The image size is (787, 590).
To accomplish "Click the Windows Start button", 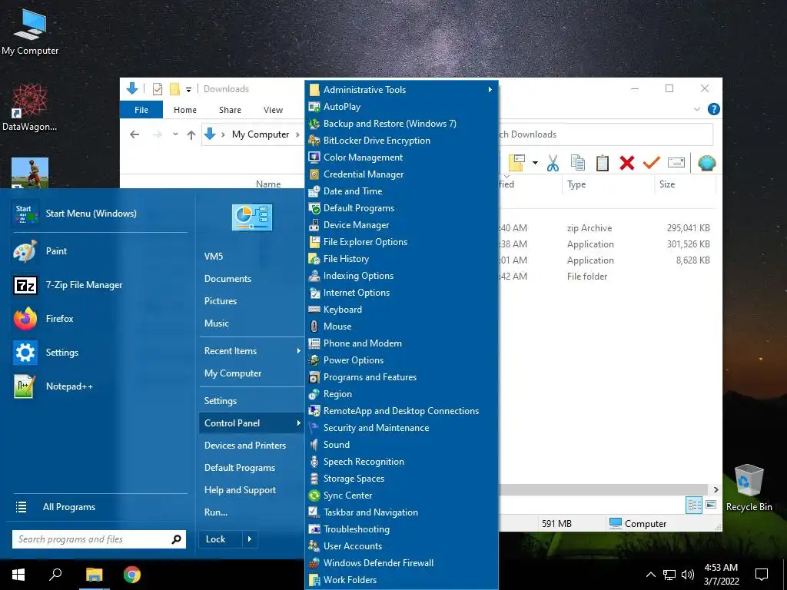I will 18,575.
